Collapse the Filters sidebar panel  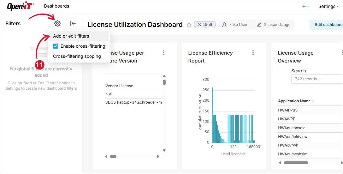tap(73, 23)
